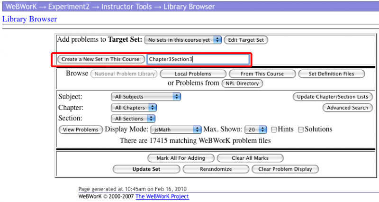Go to Instructor Tools in breadcrumb
Viewport: 379px width, 202px height.
click(x=126, y=7)
